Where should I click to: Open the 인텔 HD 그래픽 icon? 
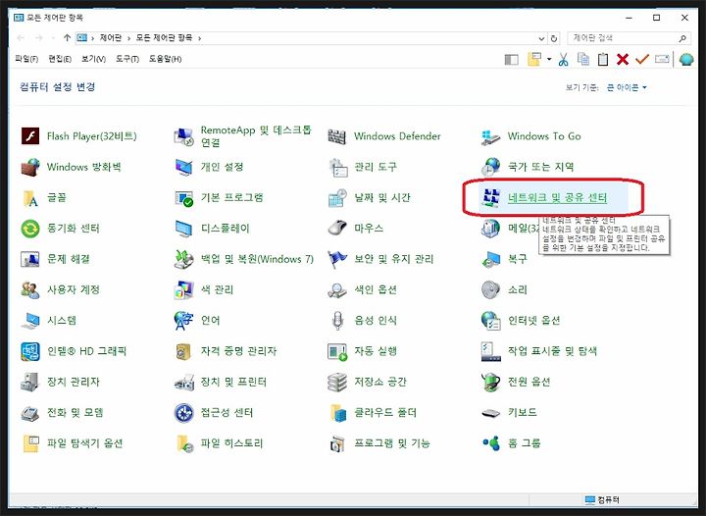(x=30, y=351)
